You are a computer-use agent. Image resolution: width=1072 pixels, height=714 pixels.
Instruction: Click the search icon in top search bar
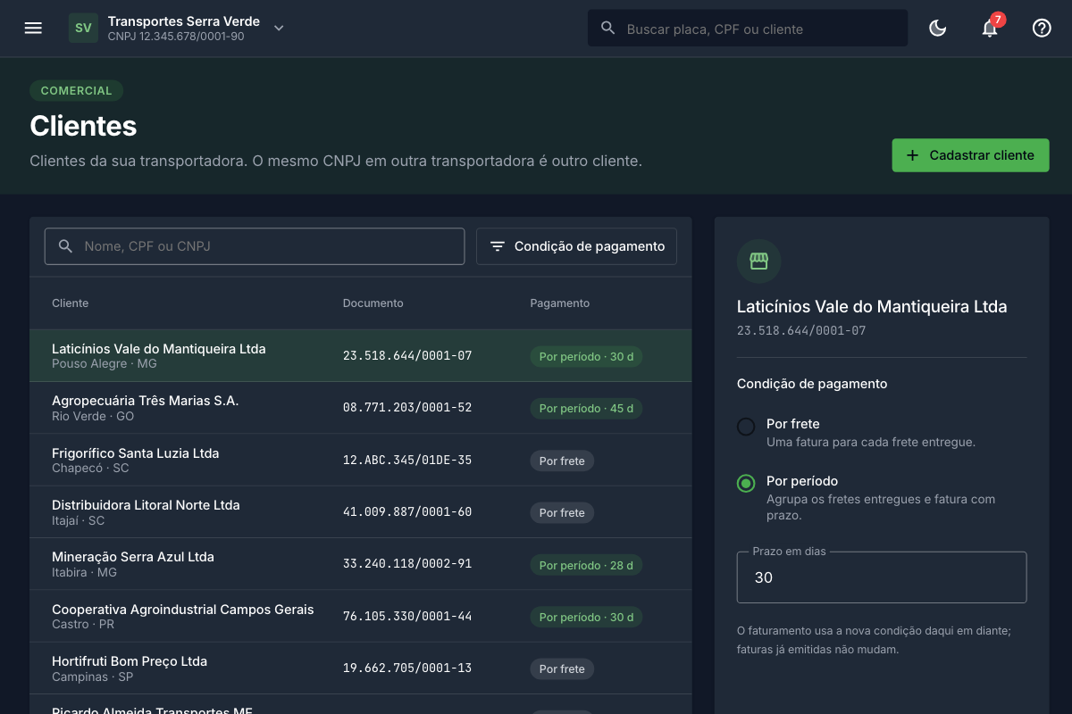coord(608,28)
